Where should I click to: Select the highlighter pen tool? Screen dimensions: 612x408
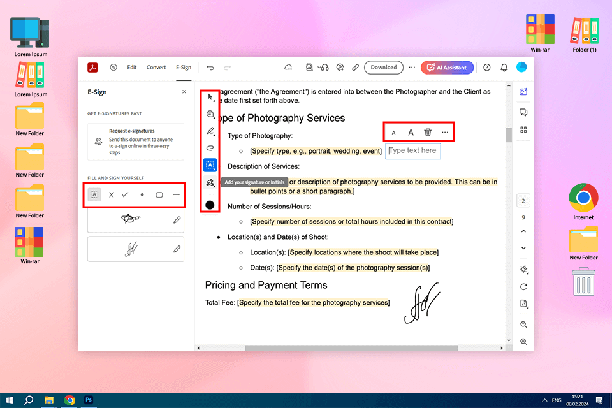click(x=210, y=131)
